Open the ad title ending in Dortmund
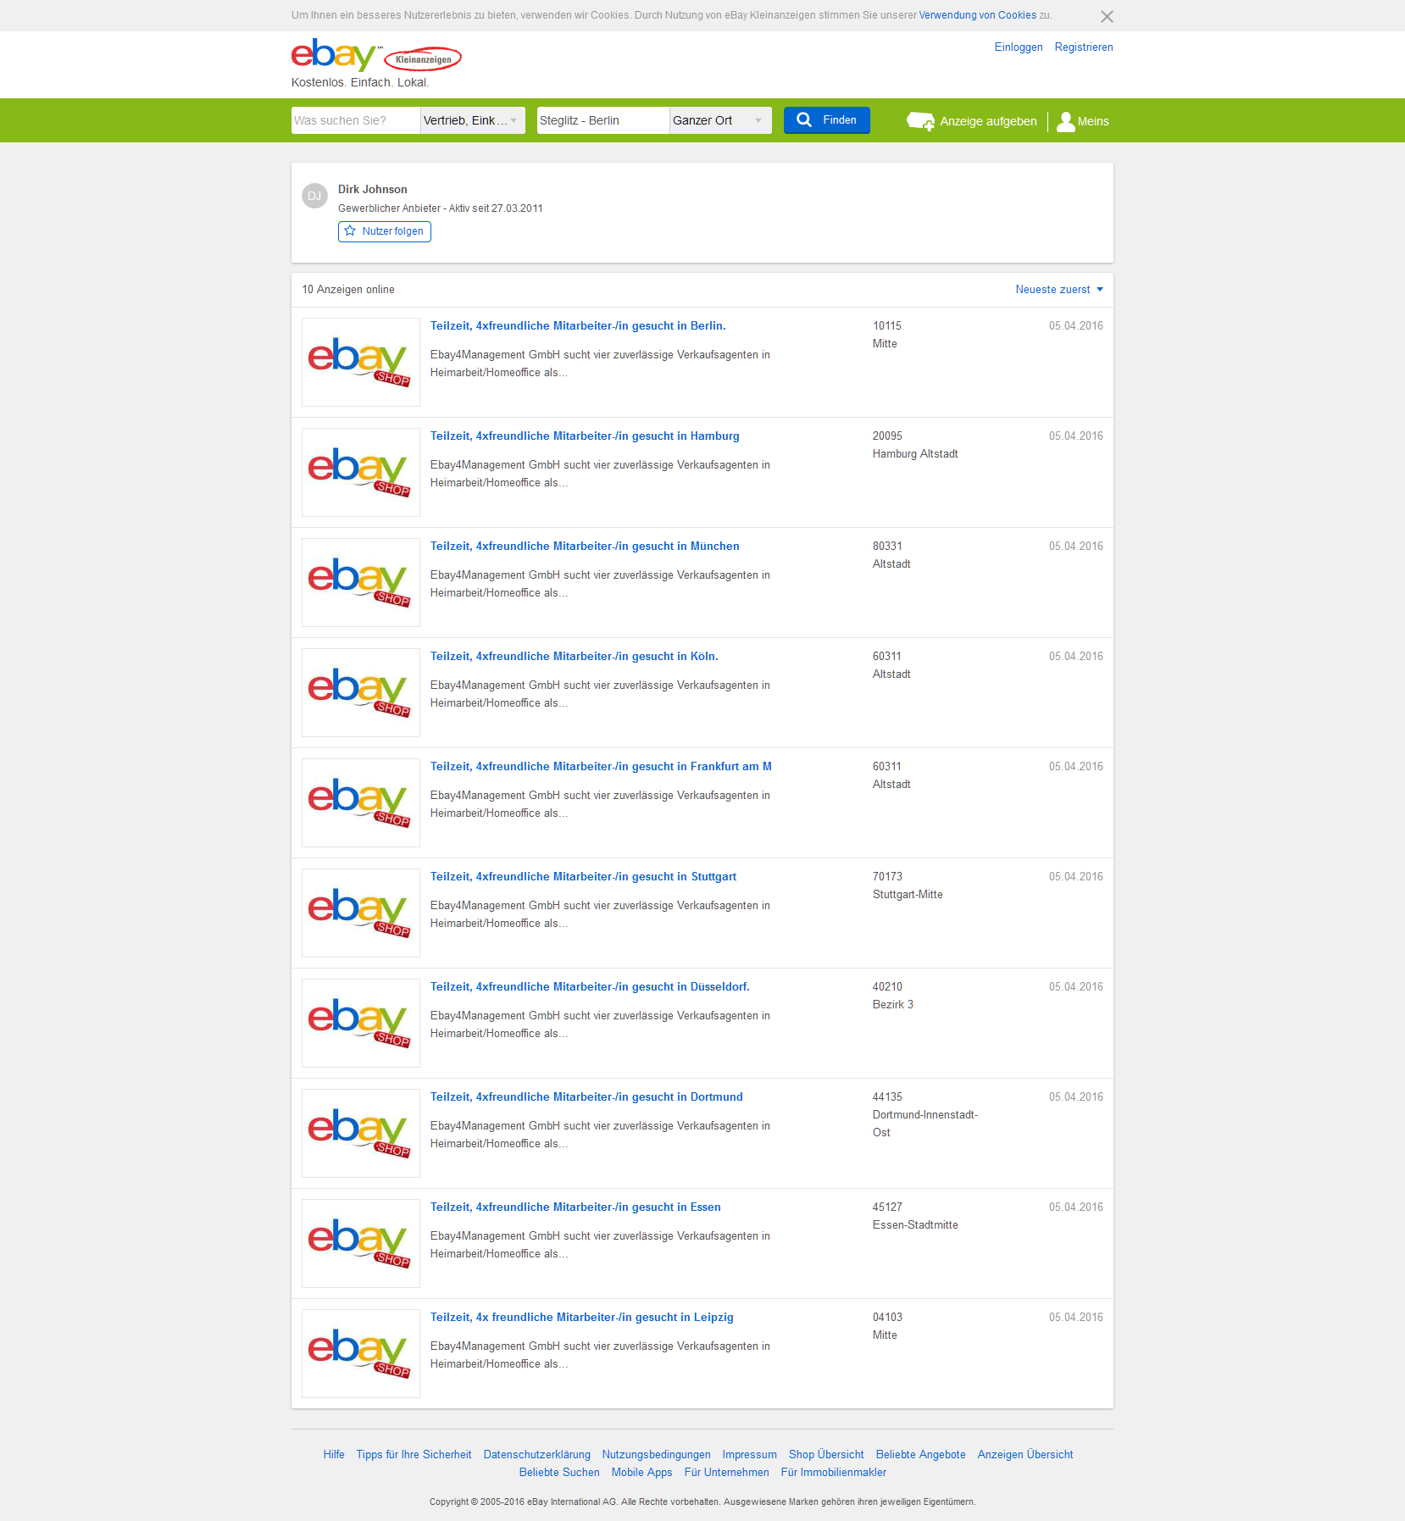This screenshot has width=1405, height=1521. point(586,1097)
